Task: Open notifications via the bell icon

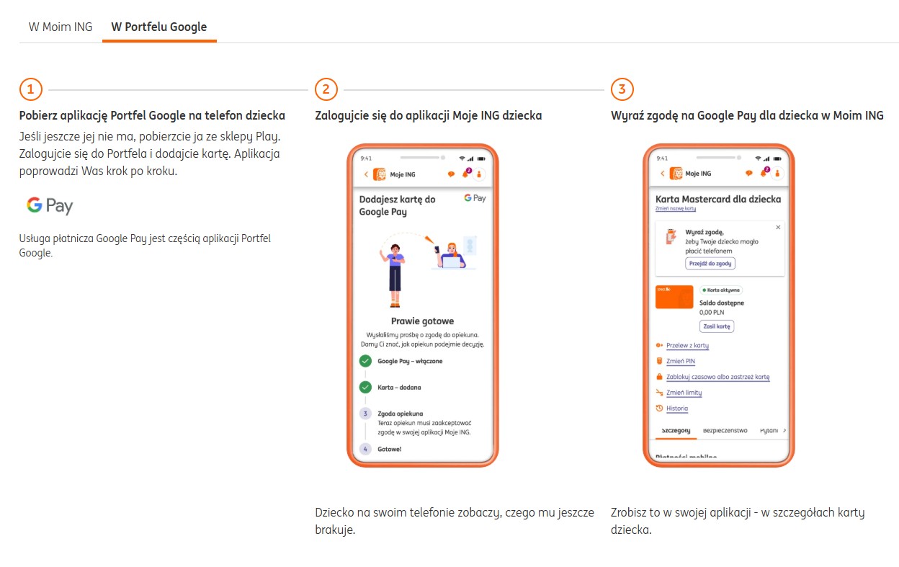Action: click(x=762, y=173)
